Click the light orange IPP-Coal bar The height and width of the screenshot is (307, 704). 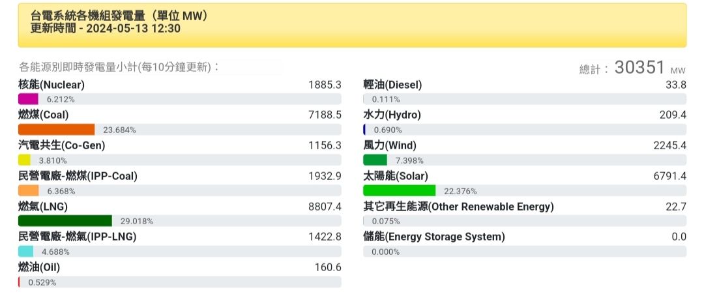pyautogui.click(x=29, y=191)
